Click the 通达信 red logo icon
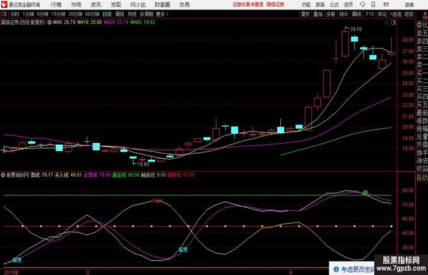This screenshot has height=275, width=428. pos(4,5)
